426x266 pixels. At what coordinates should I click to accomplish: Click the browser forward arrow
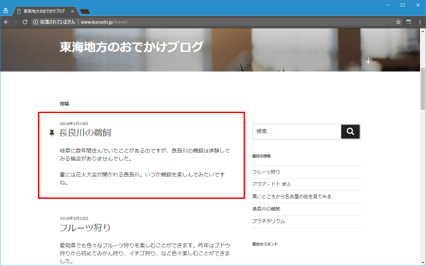(15, 22)
